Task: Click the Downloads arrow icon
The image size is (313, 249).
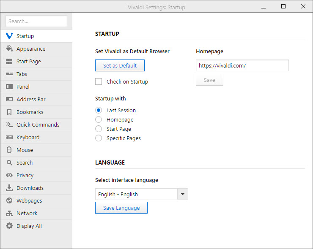Action: (x=9, y=188)
